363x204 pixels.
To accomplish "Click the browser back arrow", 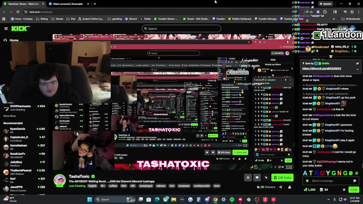I will tap(4, 12).
